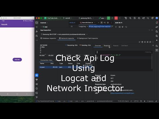159x119 pixels.
Task: Click the response preview scrollbar
Action: pos(152,61)
